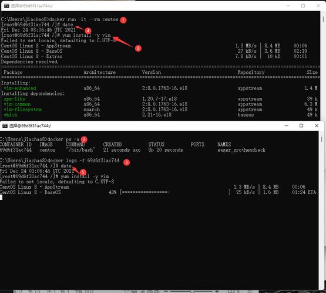Screen dimensions: 326x293
Task: Click the lower window title text
Action: (x=30, y=126)
